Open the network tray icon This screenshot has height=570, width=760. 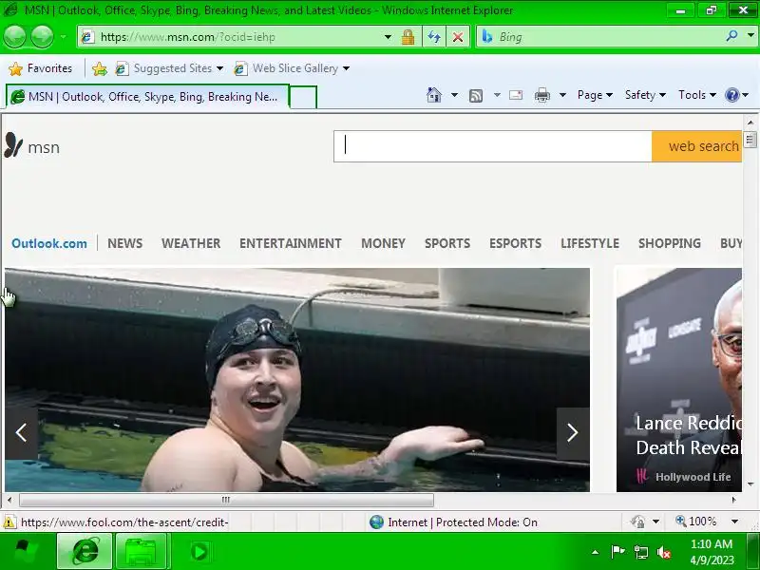[x=640, y=552]
